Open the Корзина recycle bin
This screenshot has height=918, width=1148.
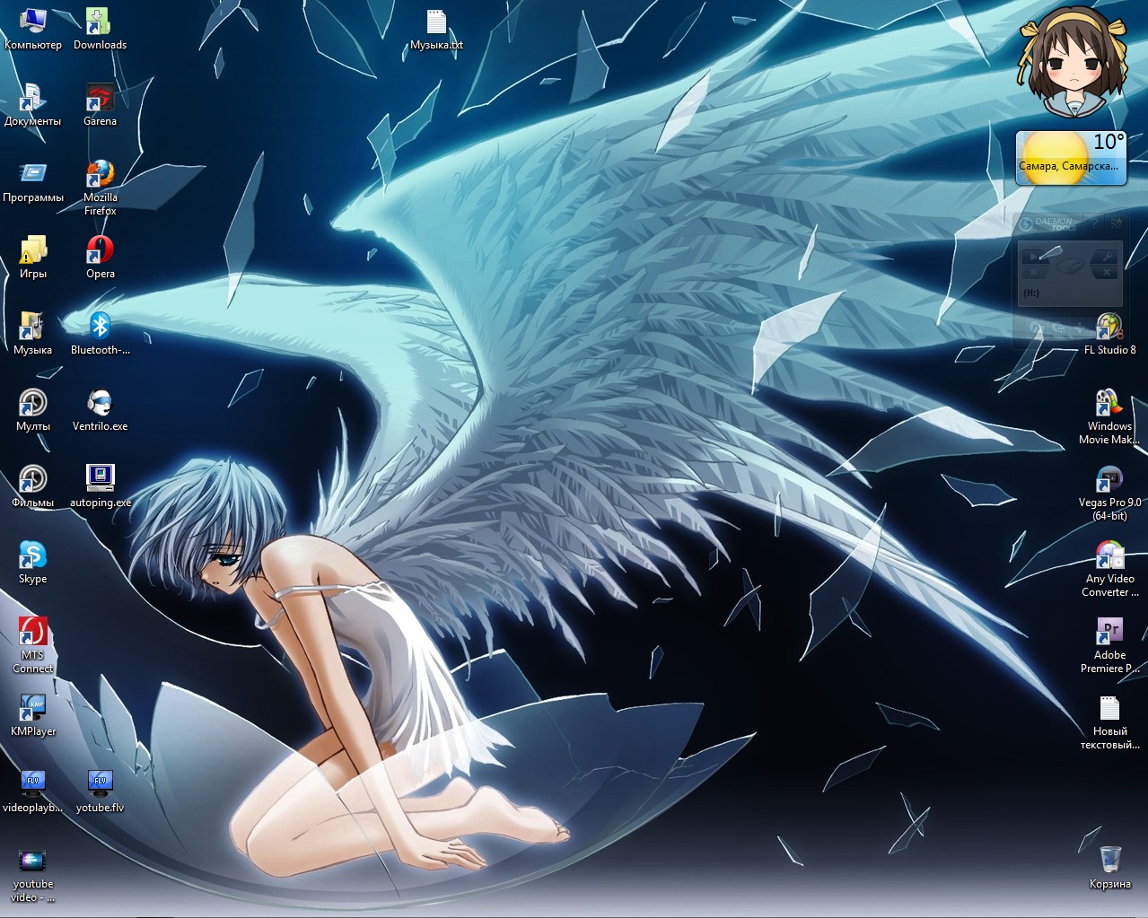tap(1109, 861)
